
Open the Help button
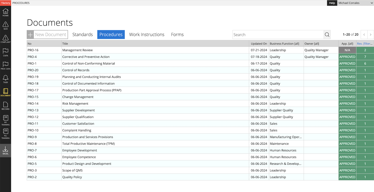coord(332,3)
